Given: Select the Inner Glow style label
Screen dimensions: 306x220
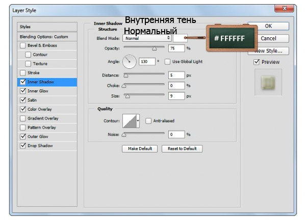Looking at the screenshot, I should tap(38, 91).
